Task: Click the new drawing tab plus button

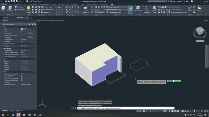Action: point(31,18)
